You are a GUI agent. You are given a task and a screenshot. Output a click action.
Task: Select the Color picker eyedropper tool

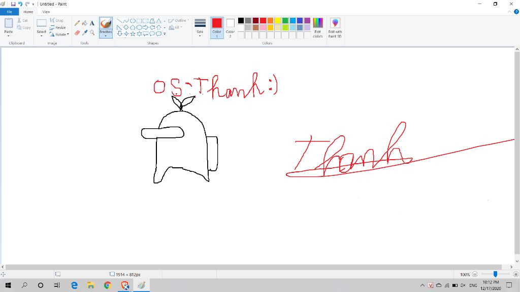click(85, 32)
